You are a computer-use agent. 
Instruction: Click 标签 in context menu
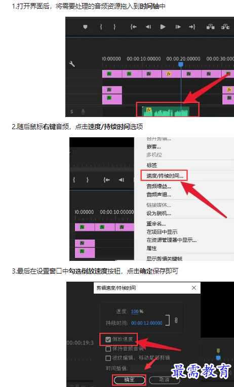[x=152, y=165]
